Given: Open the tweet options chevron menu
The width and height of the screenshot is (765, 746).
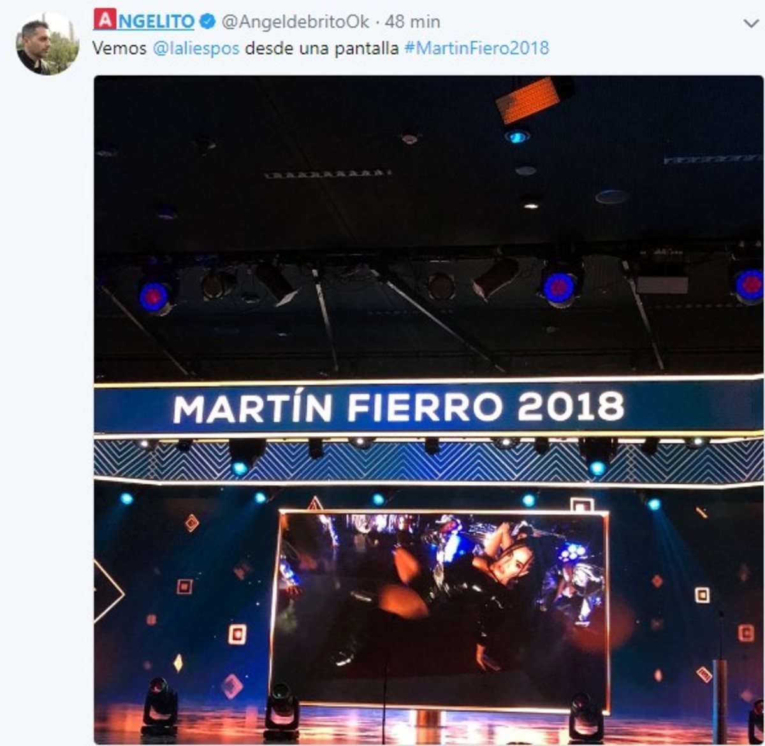Looking at the screenshot, I should pos(750,24).
